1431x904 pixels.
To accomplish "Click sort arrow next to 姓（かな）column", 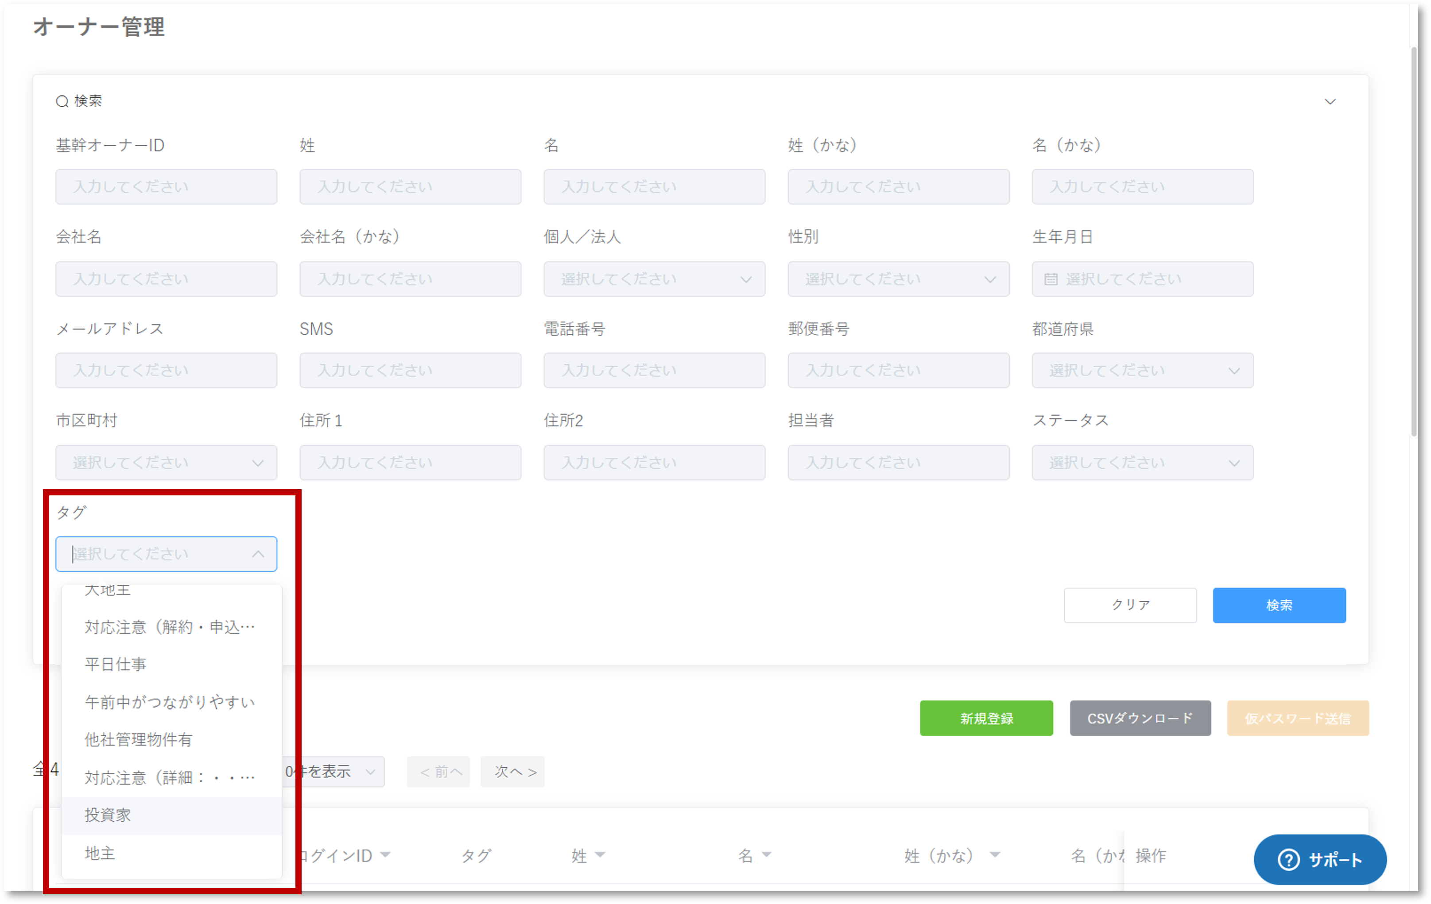I will pyautogui.click(x=995, y=855).
